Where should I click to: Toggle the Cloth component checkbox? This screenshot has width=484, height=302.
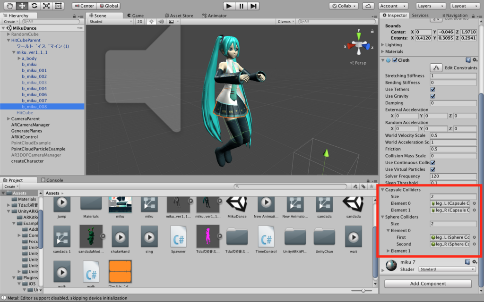click(x=395, y=60)
